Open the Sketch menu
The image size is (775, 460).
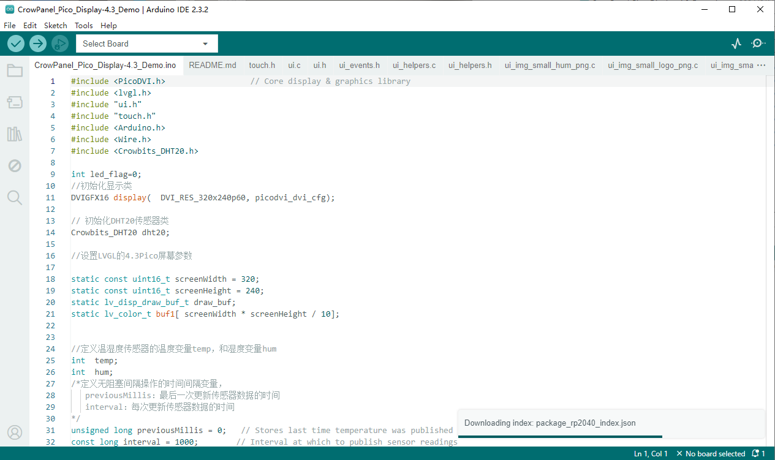click(x=56, y=26)
